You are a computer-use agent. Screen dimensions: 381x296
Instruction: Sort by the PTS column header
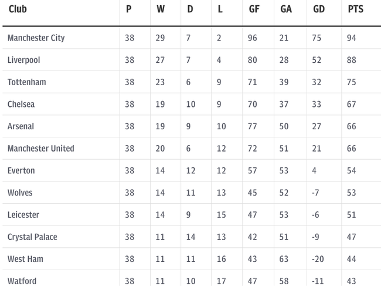pyautogui.click(x=355, y=9)
